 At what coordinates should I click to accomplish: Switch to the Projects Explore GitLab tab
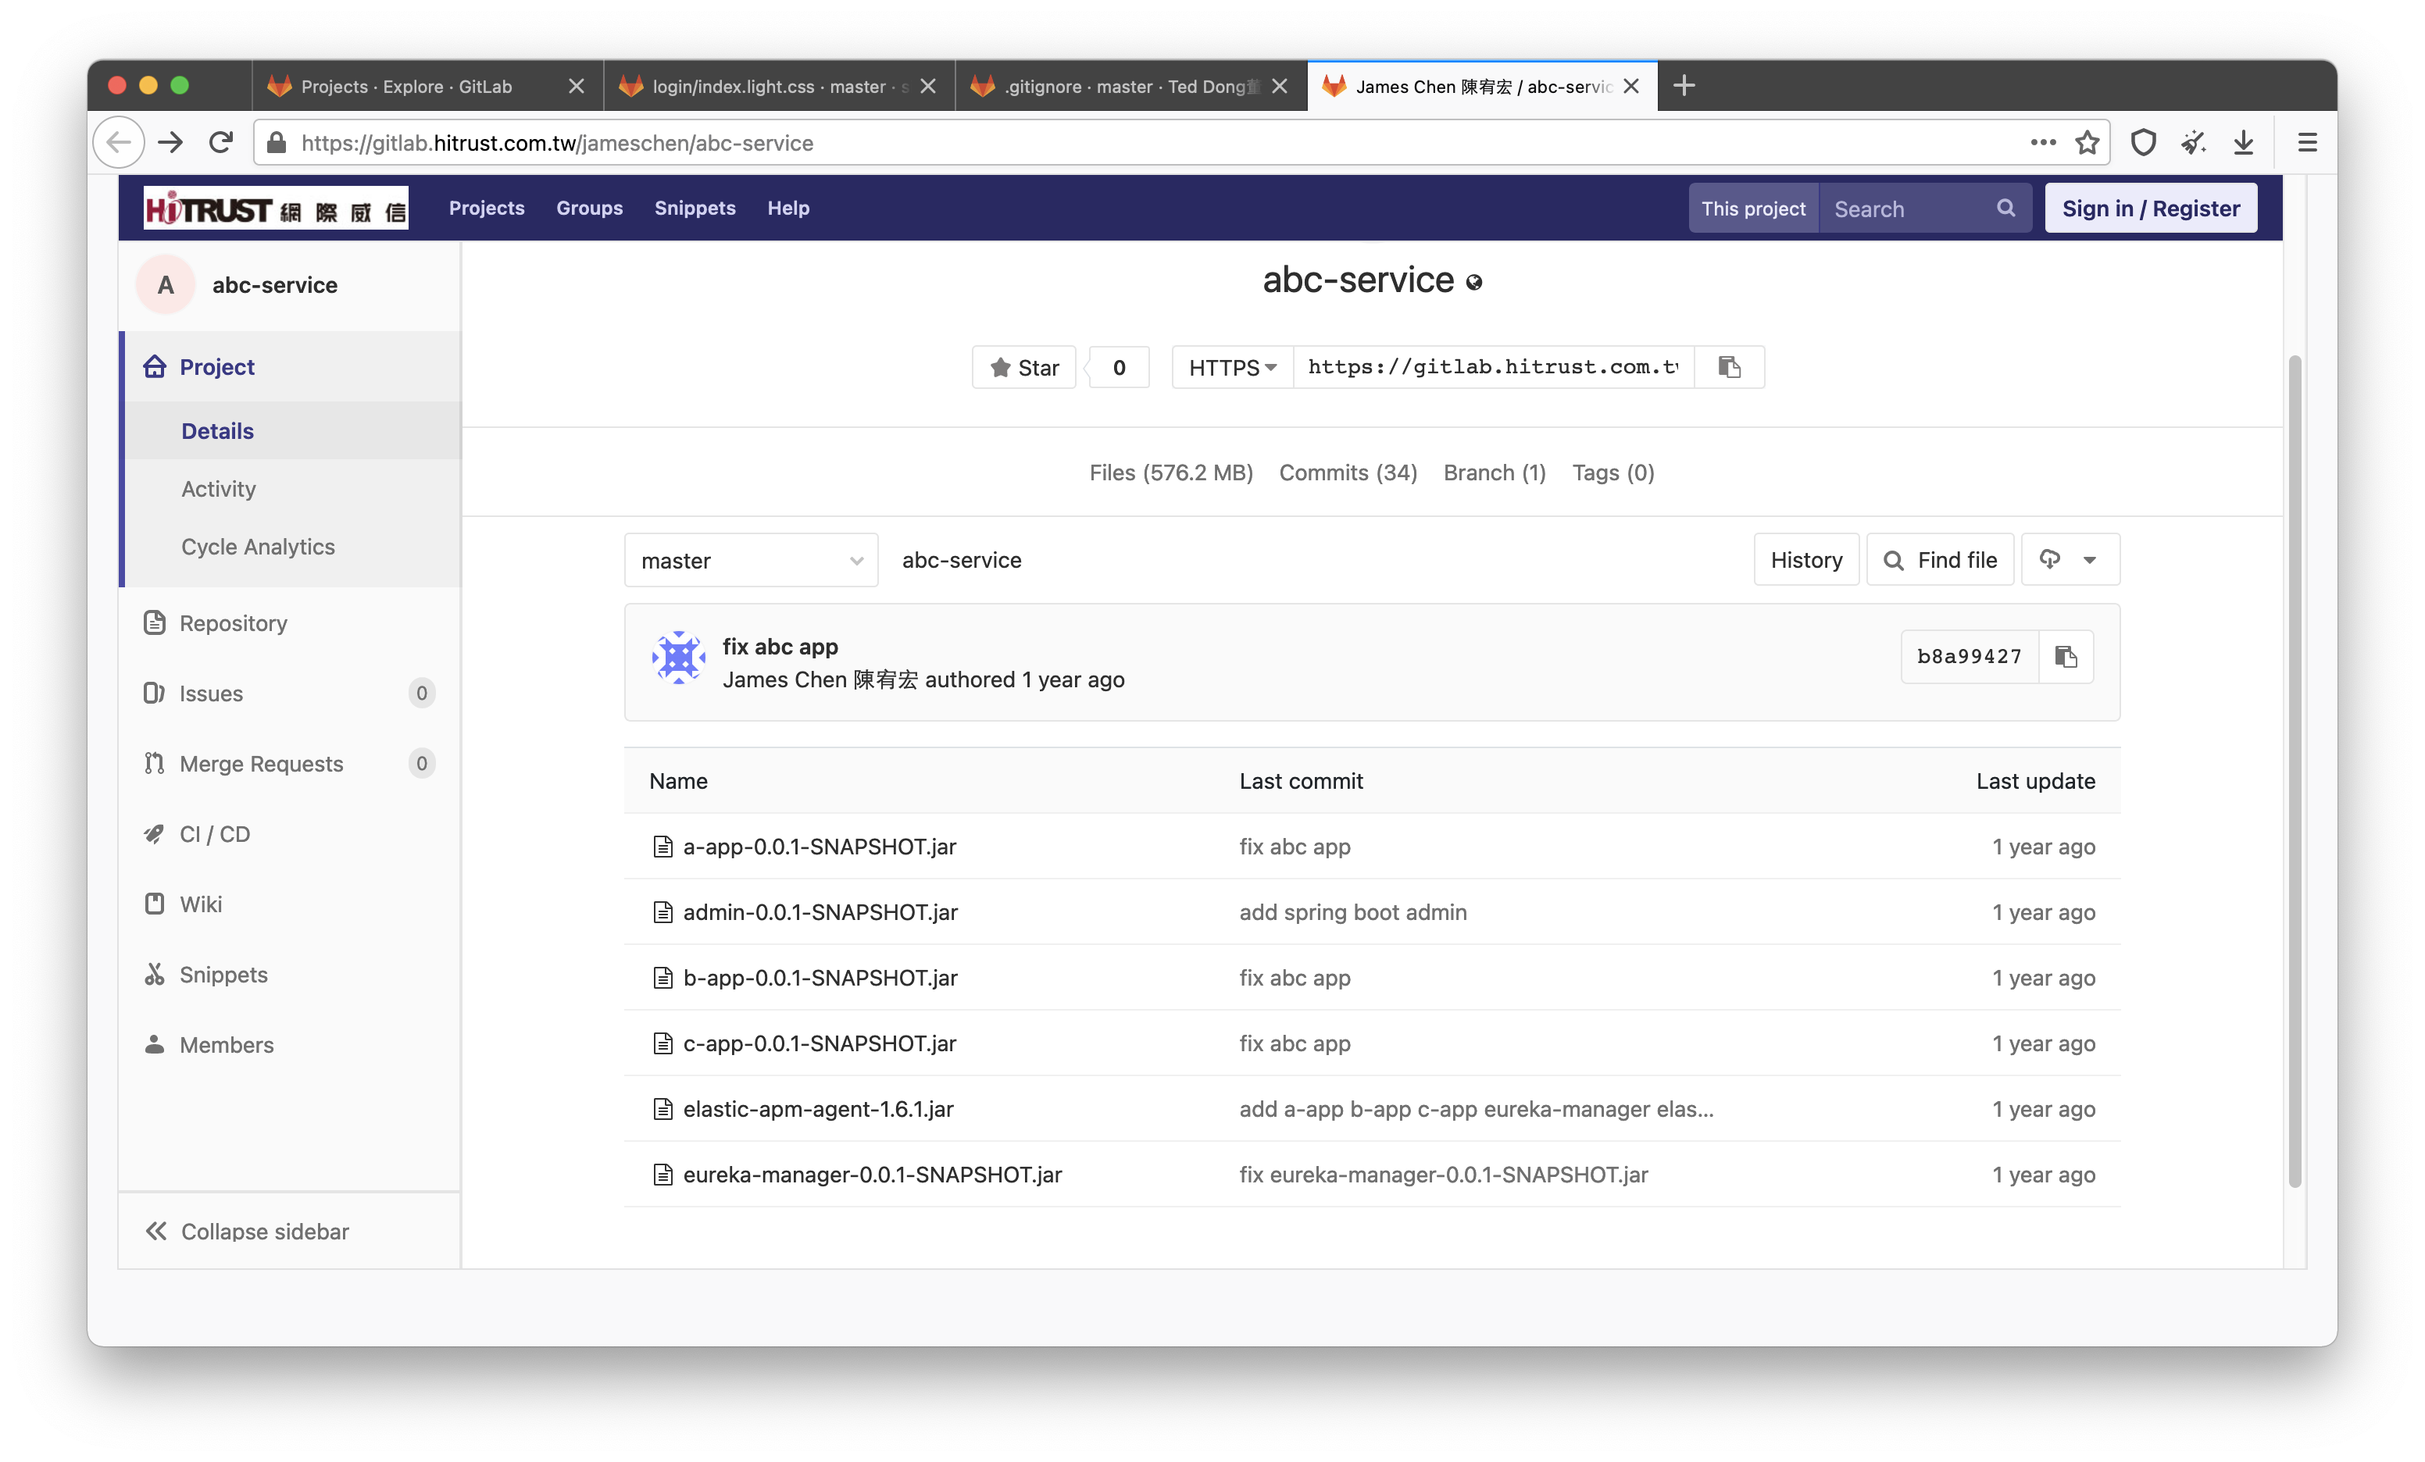point(427,86)
